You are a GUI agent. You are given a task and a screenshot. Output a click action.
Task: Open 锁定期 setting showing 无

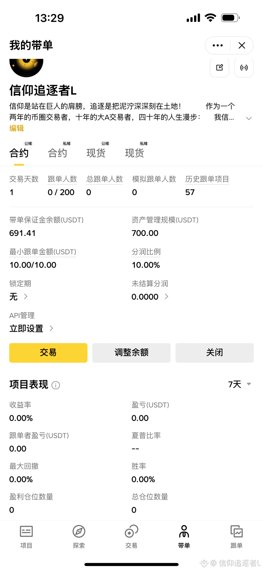pyautogui.click(x=18, y=296)
